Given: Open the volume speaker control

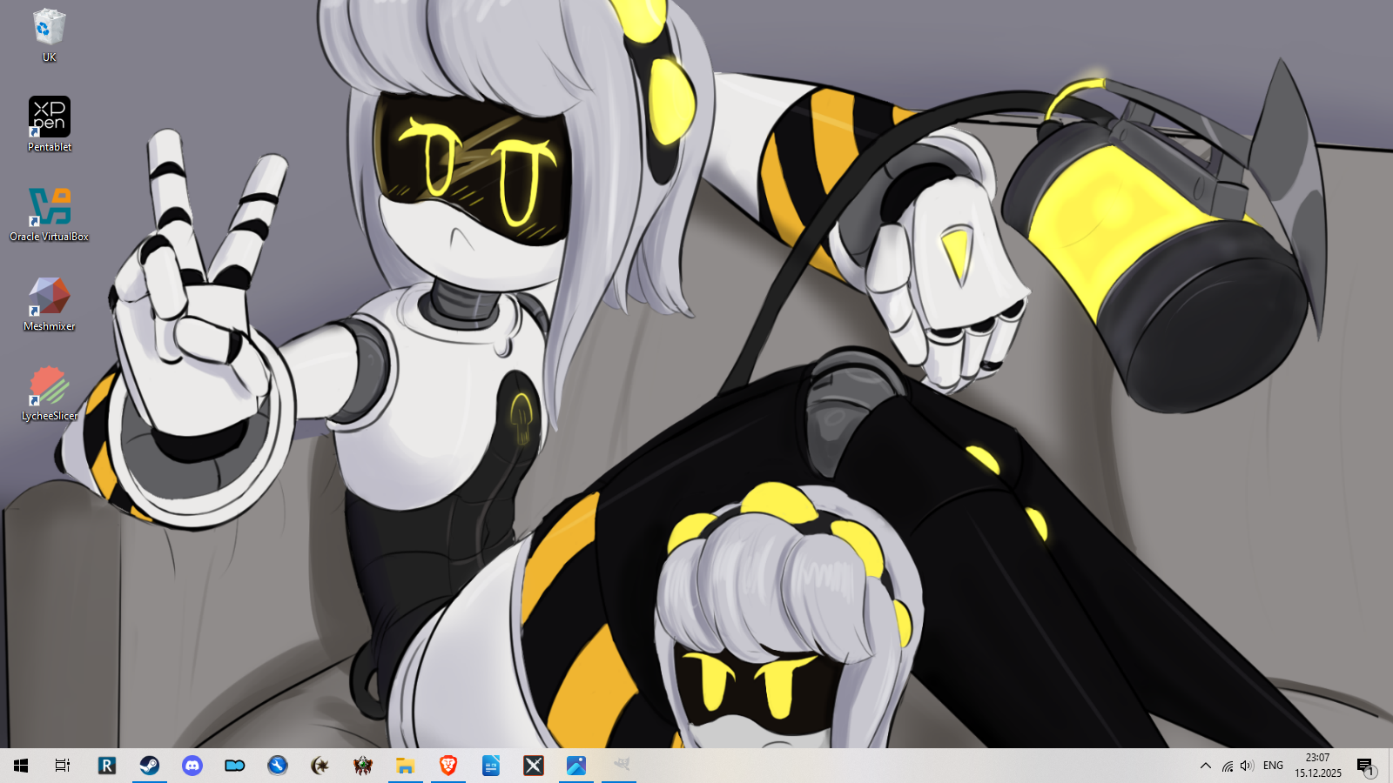Looking at the screenshot, I should click(x=1248, y=766).
